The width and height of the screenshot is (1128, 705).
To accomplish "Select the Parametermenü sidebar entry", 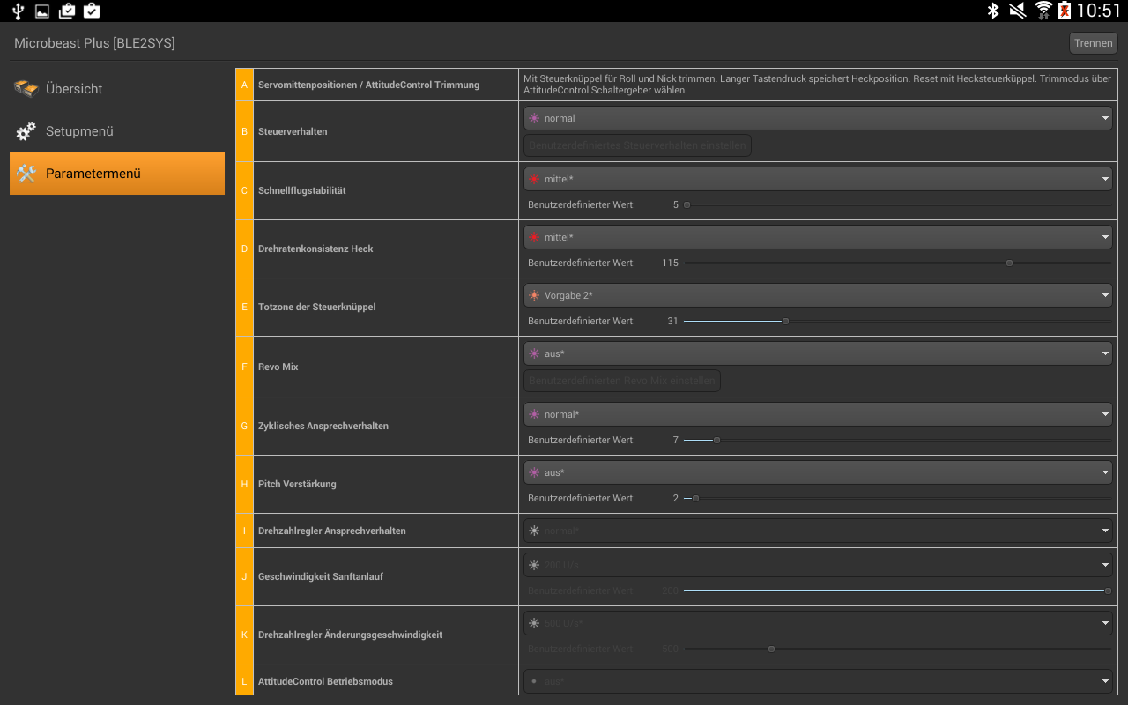I will [x=117, y=174].
